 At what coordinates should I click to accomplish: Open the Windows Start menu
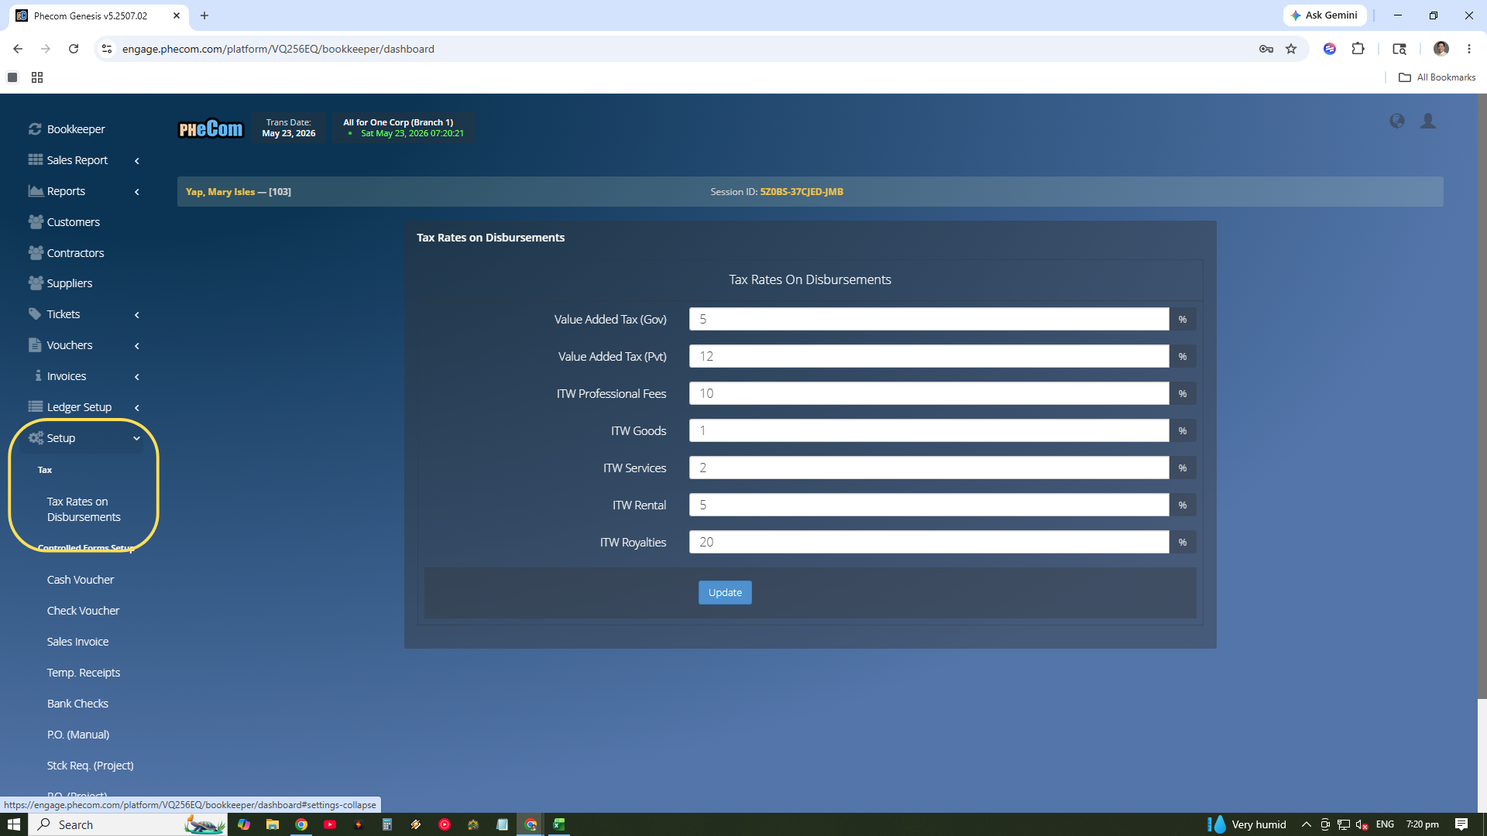pos(13,824)
